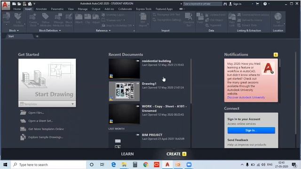Click the Open file quick access icon
Viewport: 301px width, 169px height.
[19, 4]
